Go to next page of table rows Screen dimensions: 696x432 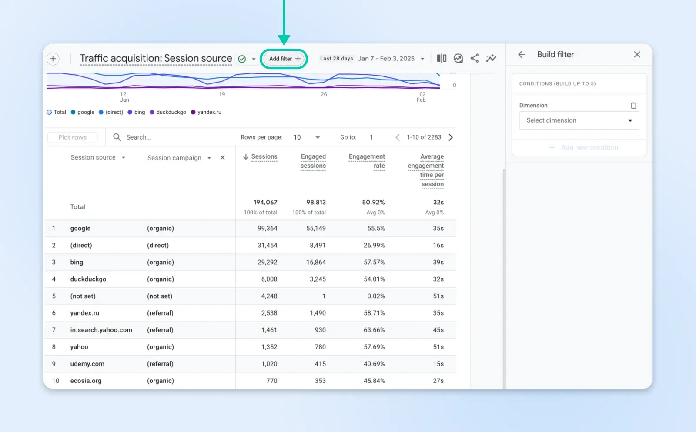pos(451,137)
